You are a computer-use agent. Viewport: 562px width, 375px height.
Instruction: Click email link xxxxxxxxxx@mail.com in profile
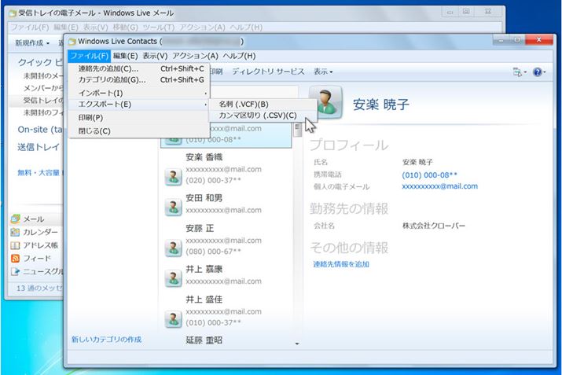pos(440,186)
